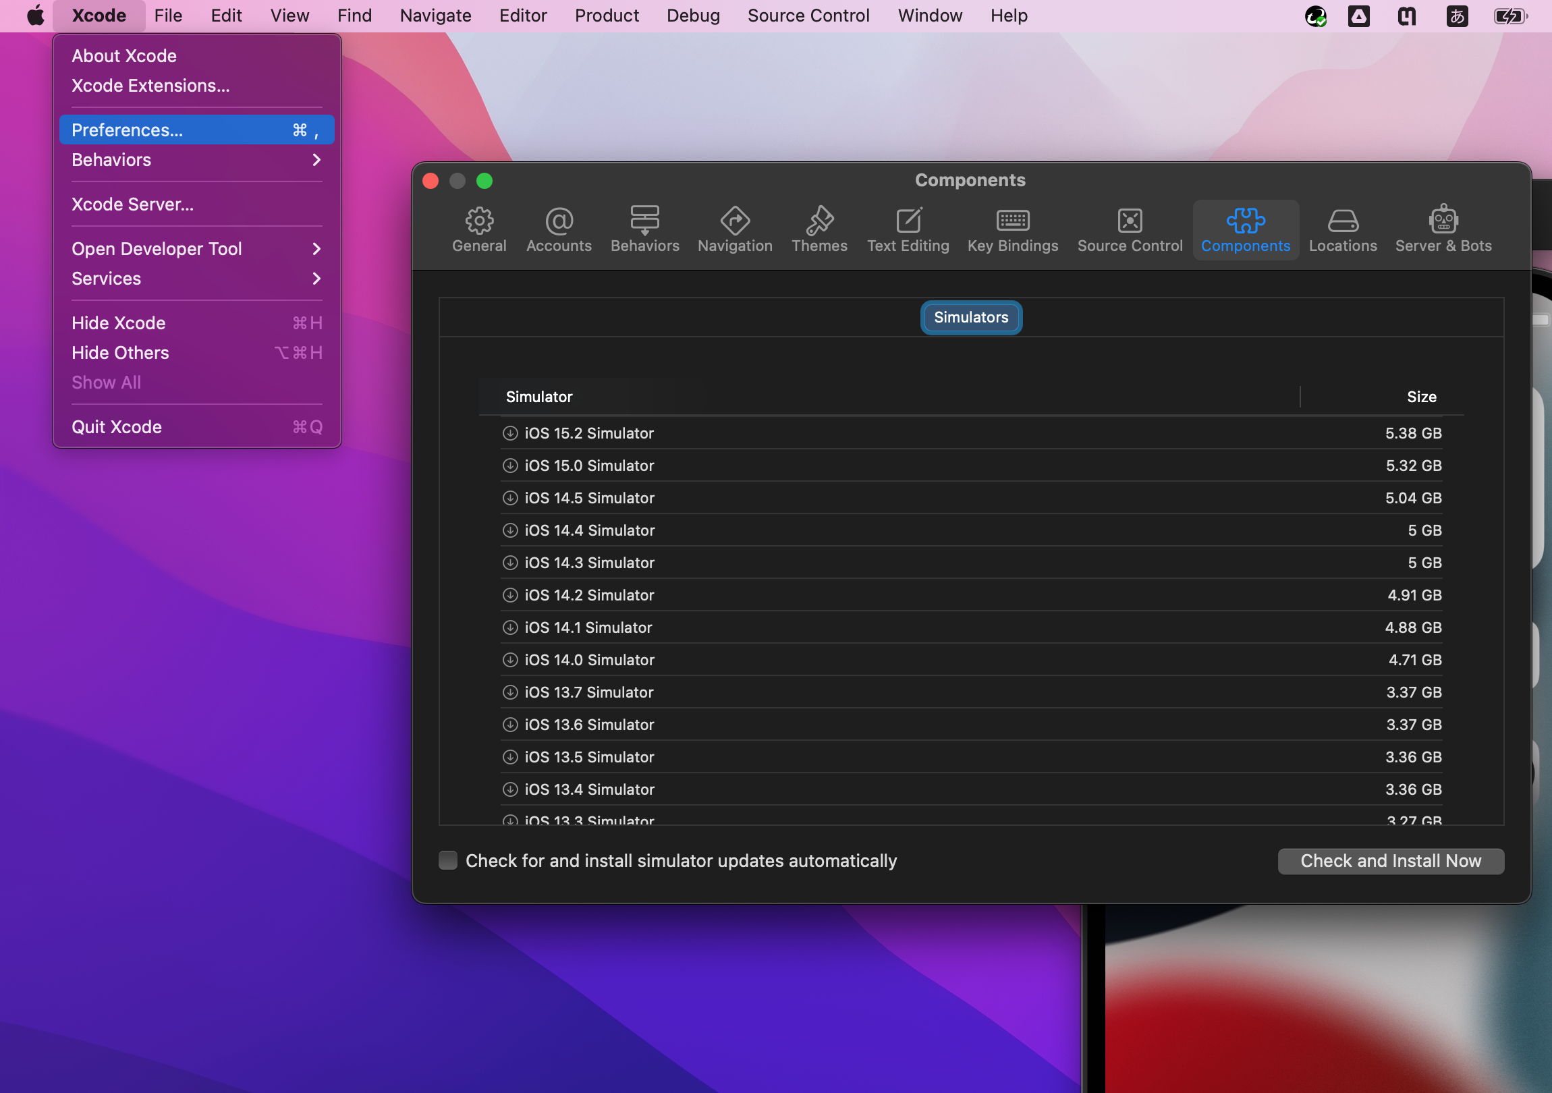
Task: Open the Server & Bots preferences tab
Action: click(1443, 230)
